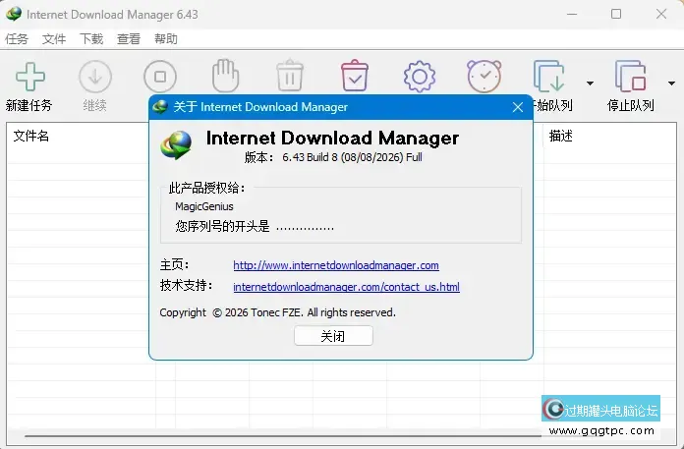684x449 pixels.
Task: Click the Stop square icon in toolbar
Action: (160, 77)
